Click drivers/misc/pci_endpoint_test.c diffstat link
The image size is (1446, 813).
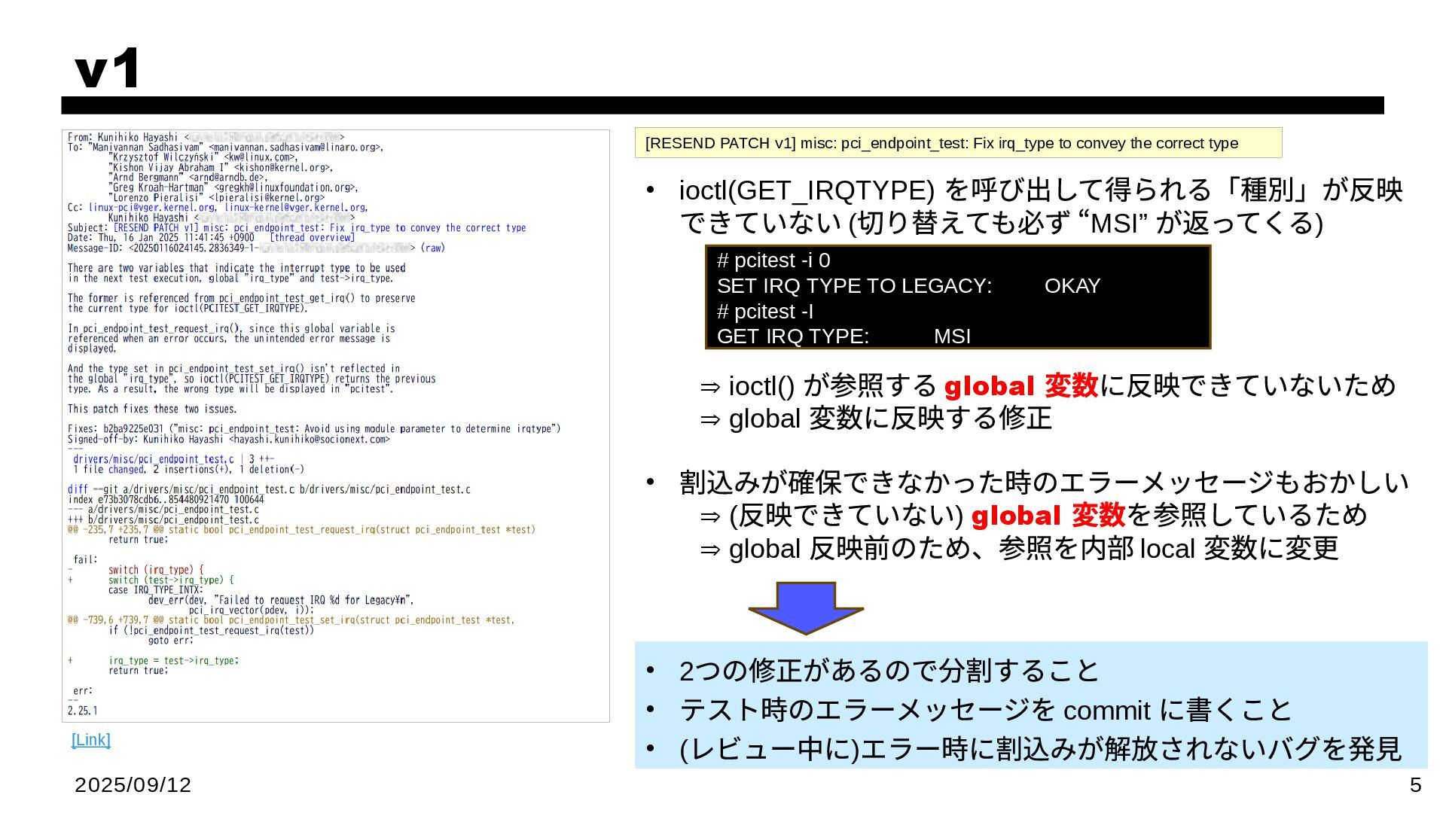coord(153,459)
